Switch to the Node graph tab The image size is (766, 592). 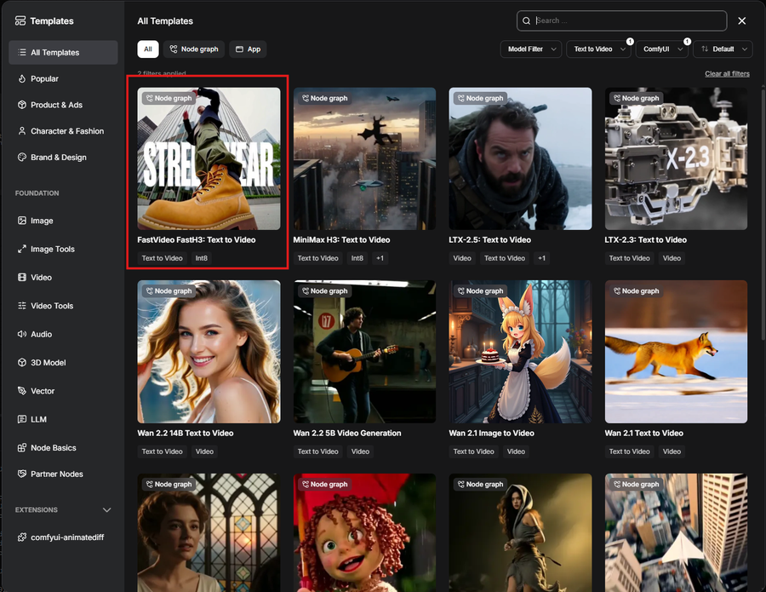pyautogui.click(x=194, y=49)
